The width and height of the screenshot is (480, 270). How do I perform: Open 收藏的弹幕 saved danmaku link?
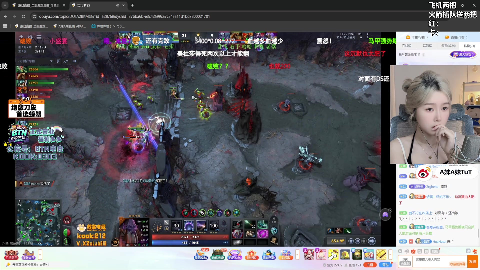457,264
